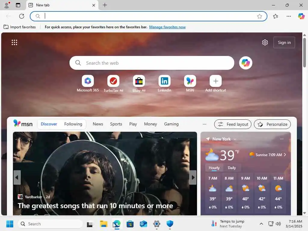Select the Discover tab
308x231 pixels.
(x=49, y=124)
